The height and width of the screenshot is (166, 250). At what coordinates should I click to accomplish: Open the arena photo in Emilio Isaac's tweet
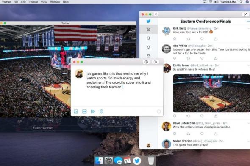coord(211,93)
